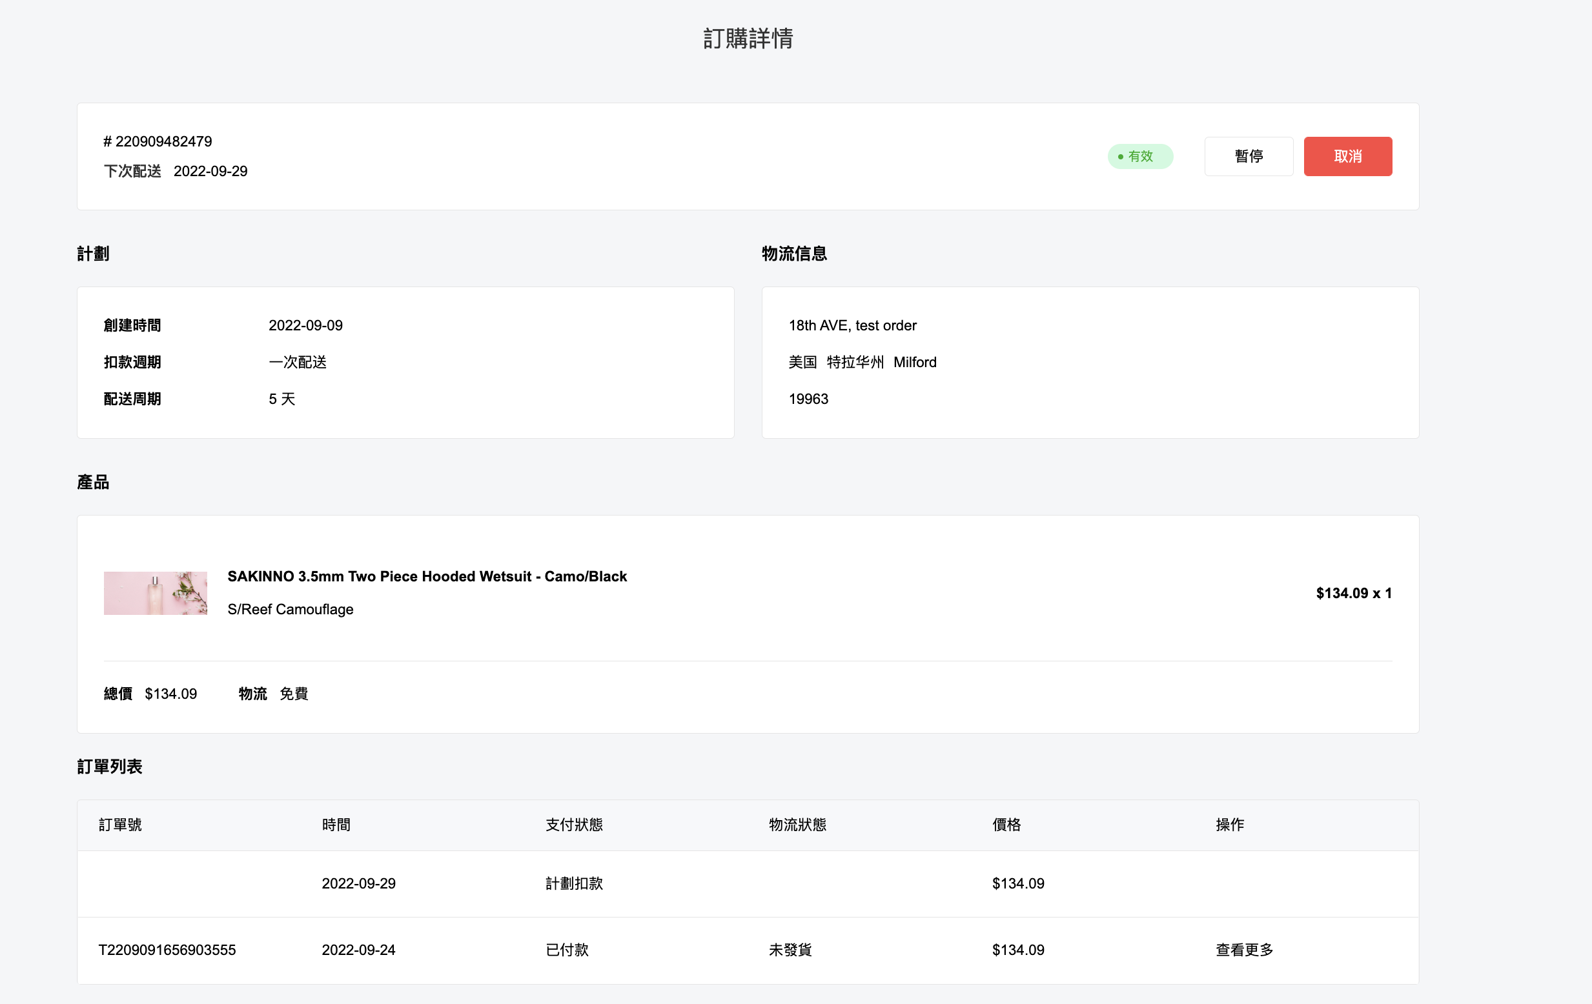Click the 支付狀態 column header
The image size is (1592, 1004).
pos(573,825)
